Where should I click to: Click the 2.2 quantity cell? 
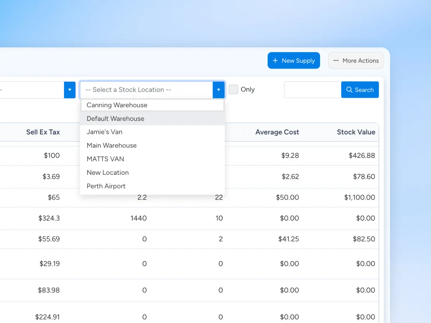[x=142, y=197]
